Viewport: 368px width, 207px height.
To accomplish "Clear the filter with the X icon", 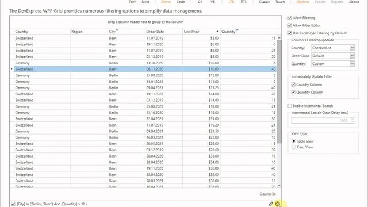I will [278, 204].
